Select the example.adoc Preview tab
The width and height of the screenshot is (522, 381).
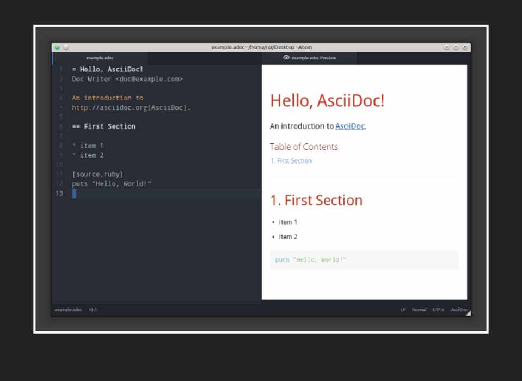coord(313,58)
